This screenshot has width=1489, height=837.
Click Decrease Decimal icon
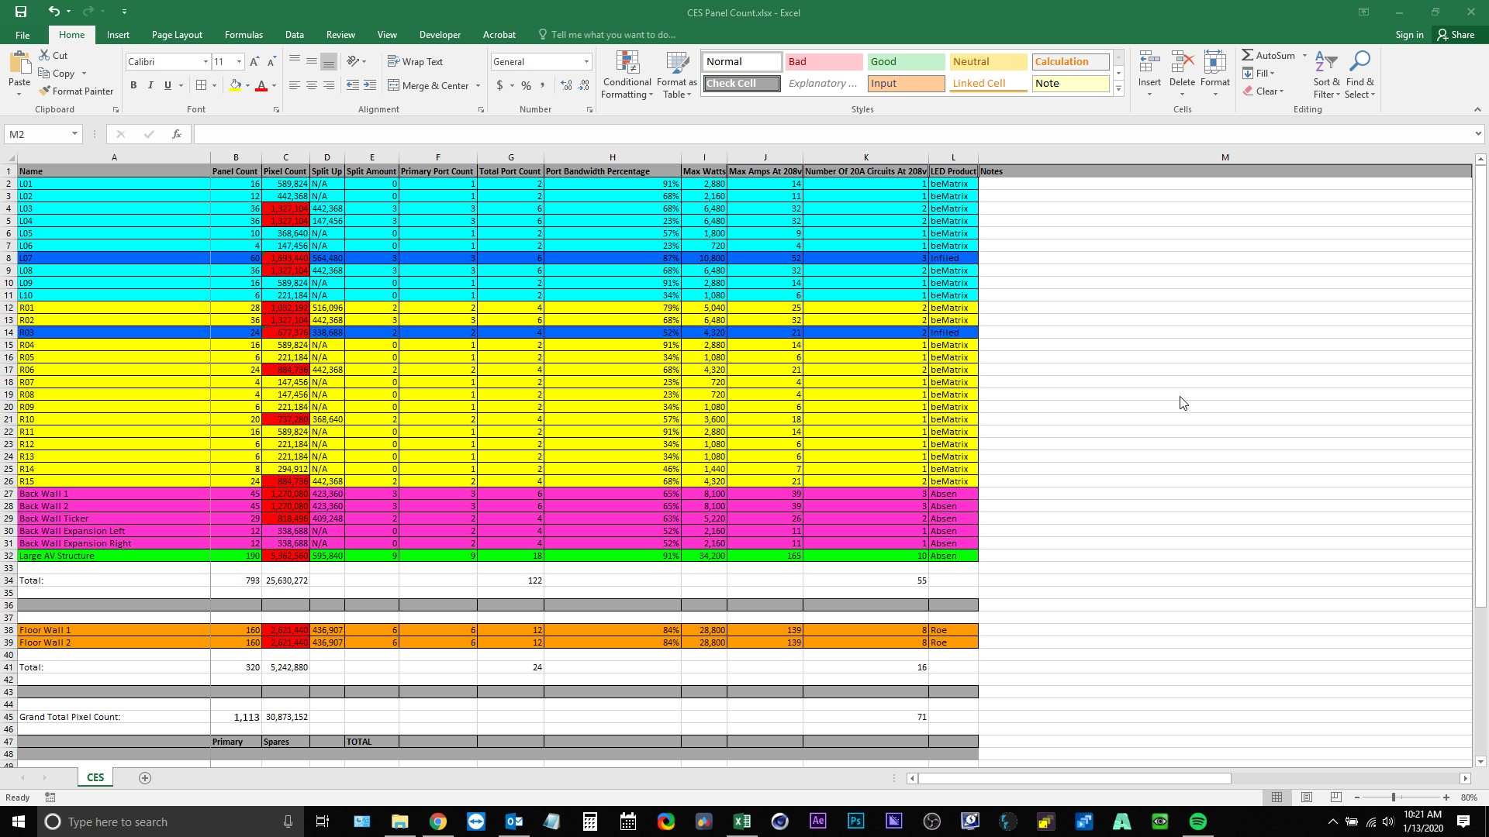585,85
